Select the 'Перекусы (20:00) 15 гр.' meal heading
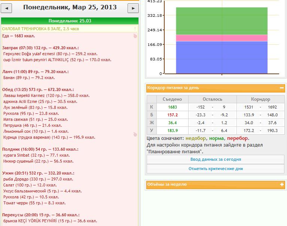 click(x=40, y=215)
